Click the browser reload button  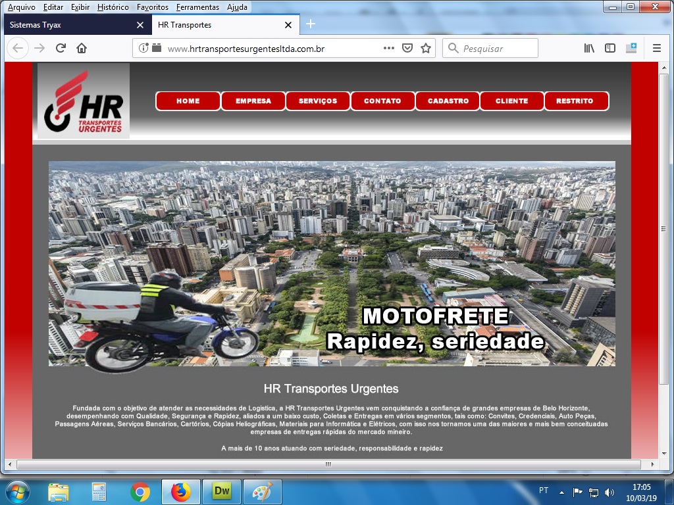point(61,48)
